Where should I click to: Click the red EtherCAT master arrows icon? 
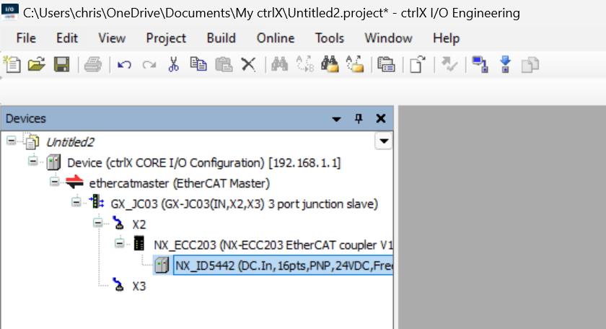click(74, 182)
